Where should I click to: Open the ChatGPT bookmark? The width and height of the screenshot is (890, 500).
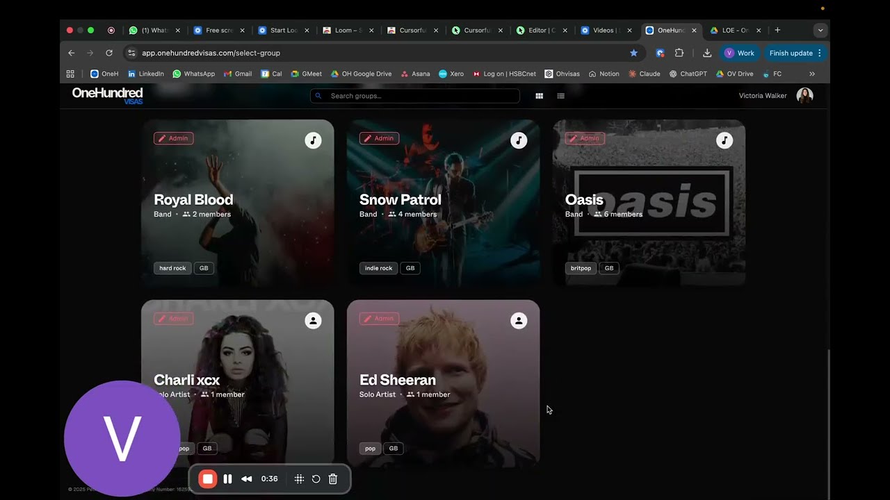[x=688, y=74]
